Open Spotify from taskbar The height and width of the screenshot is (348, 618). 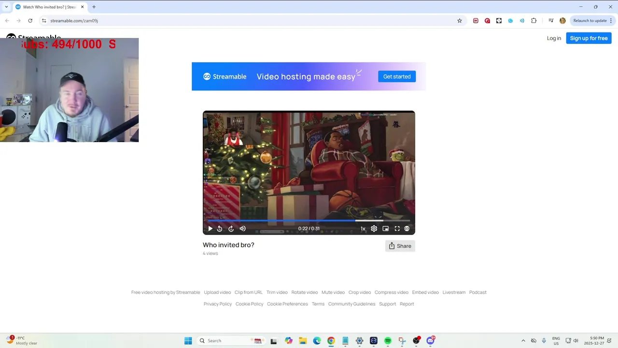tap(388, 341)
